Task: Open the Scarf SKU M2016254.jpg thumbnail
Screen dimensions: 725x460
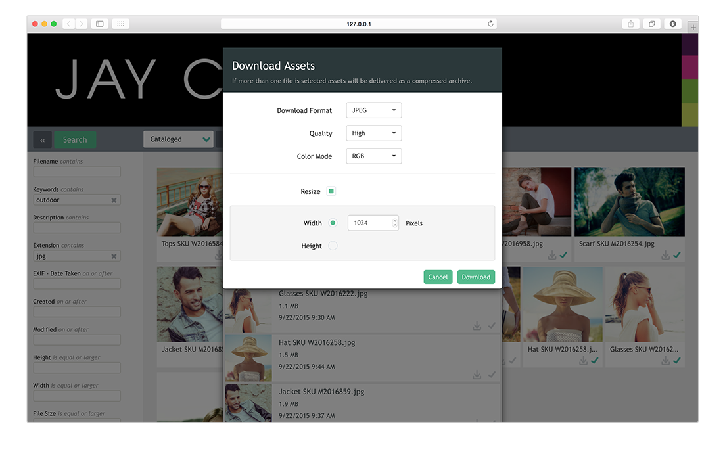Action: coord(629,202)
